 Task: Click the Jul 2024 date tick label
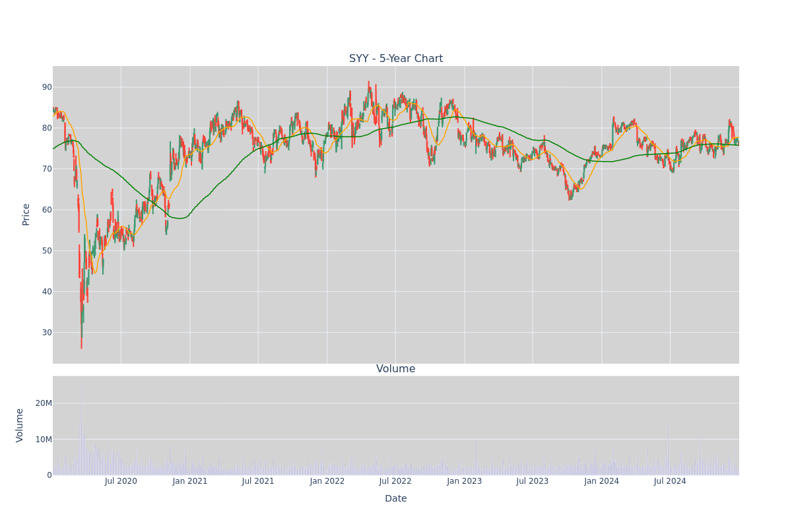coord(670,481)
